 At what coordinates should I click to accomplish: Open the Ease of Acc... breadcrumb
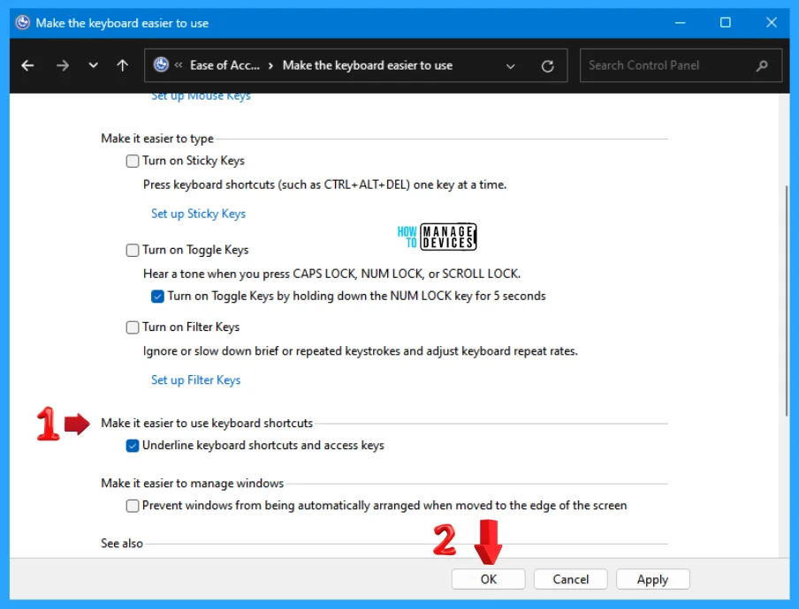[x=224, y=65]
